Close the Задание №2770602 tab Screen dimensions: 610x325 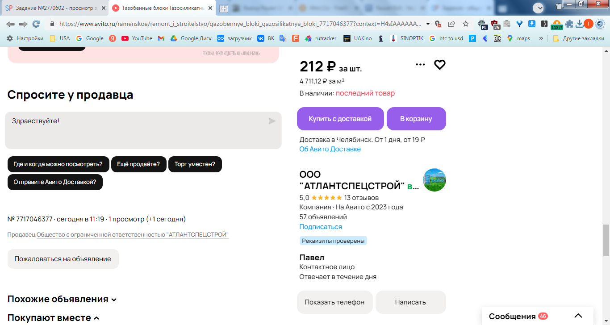point(103,8)
